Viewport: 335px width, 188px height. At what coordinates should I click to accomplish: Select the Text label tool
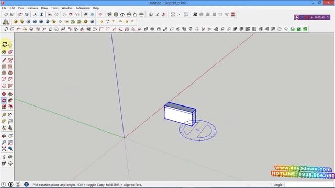pos(10,121)
